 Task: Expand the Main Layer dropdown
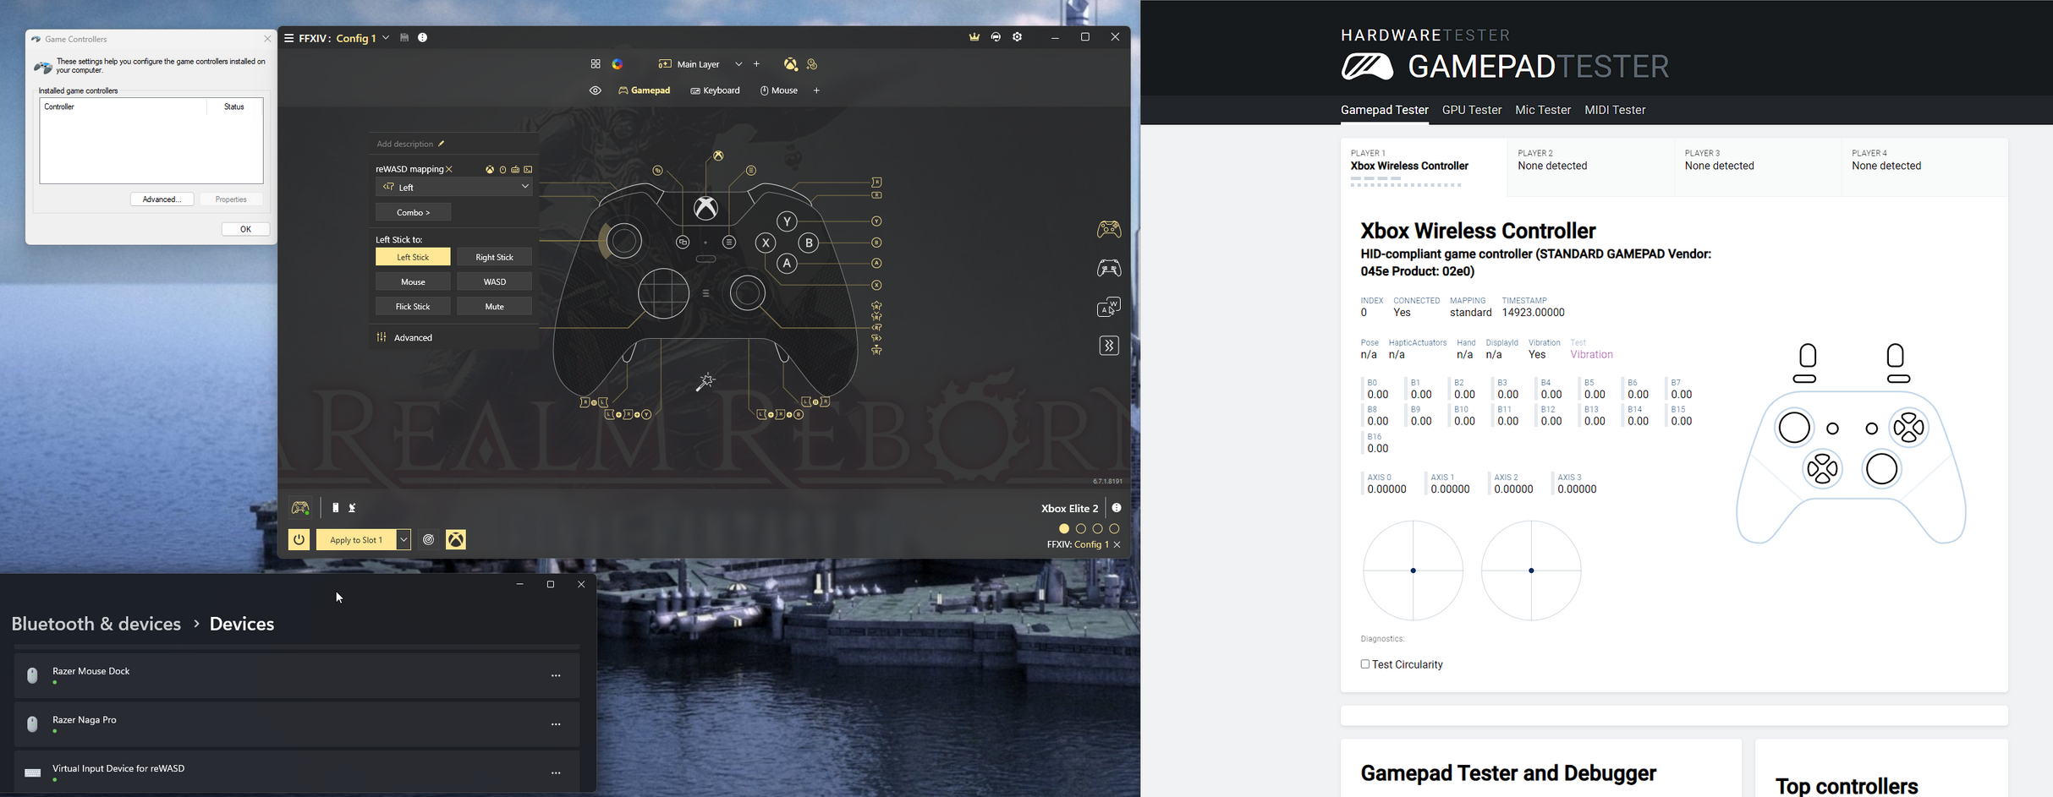(738, 64)
